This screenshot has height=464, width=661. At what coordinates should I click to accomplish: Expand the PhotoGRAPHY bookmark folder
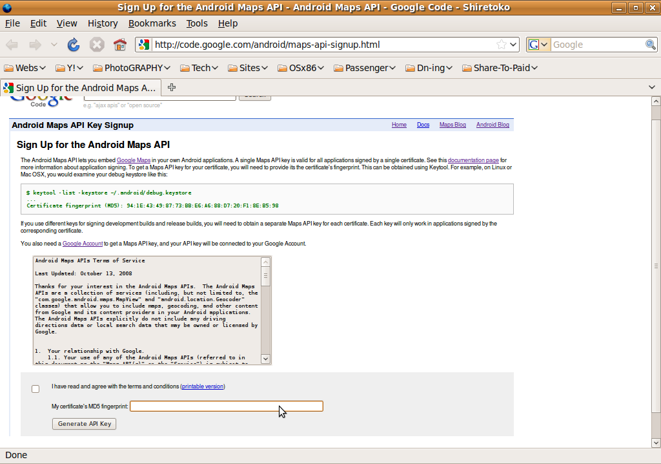point(132,68)
